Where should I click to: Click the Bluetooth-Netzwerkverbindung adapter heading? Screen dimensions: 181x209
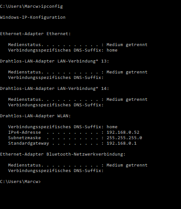63,154
